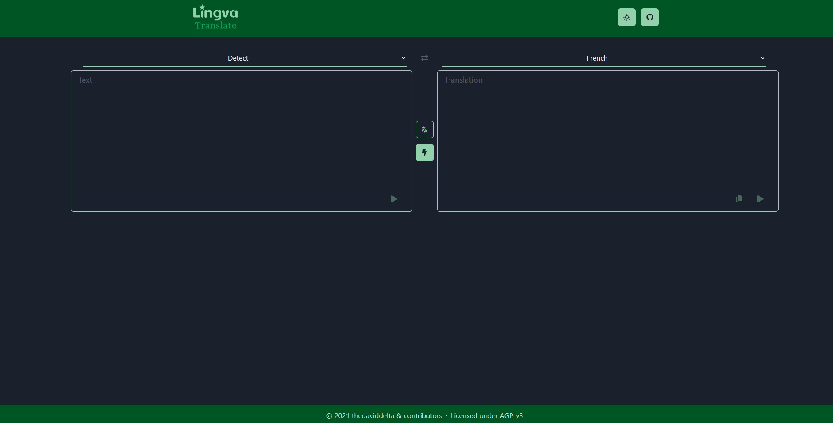The height and width of the screenshot is (423, 833).
Task: Play audio for the source text
Action: click(x=394, y=199)
